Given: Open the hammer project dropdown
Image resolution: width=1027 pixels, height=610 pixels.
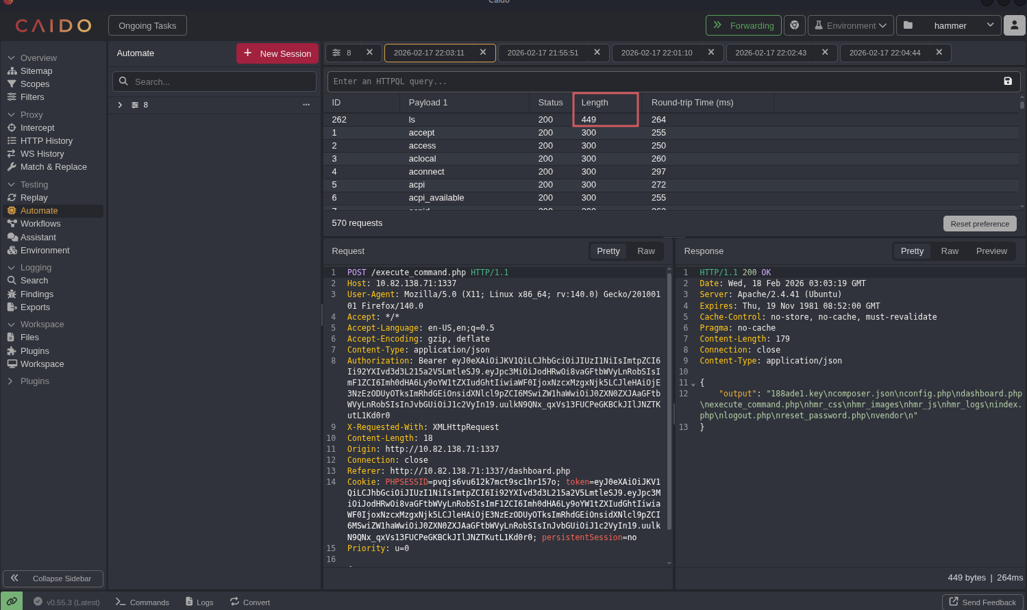Looking at the screenshot, I should coord(949,25).
